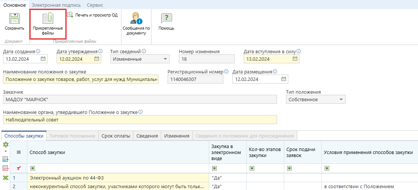Screen dimensions: 418x190
Task: Select the Изменения tab
Action: coord(177,136)
